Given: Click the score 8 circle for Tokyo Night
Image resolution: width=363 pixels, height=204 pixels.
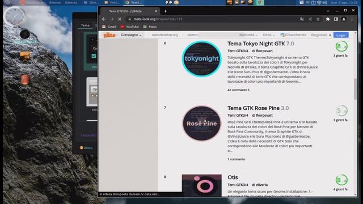Looking at the screenshot, I should click(341, 46).
